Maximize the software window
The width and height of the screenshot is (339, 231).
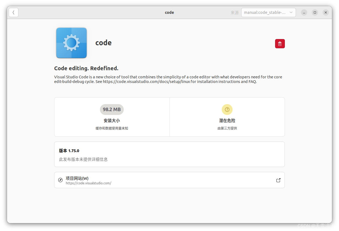tap(315, 12)
